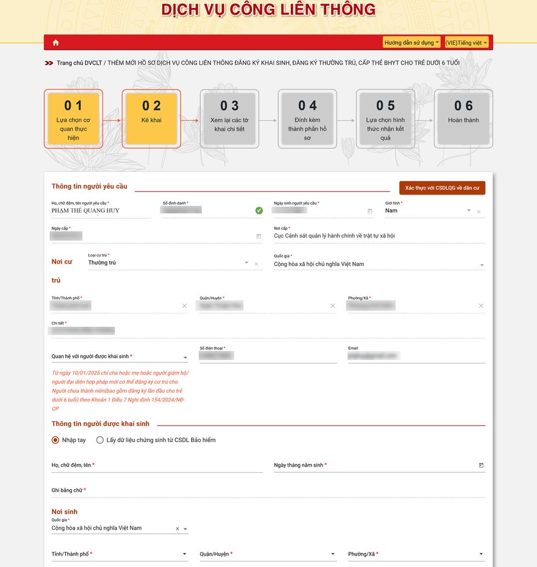Expand the Quốc gia dropdown under Nơi cư trú
Image resolution: width=537 pixels, height=567 pixels.
482,265
